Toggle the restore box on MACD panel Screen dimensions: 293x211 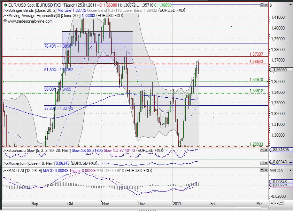coord(262,171)
